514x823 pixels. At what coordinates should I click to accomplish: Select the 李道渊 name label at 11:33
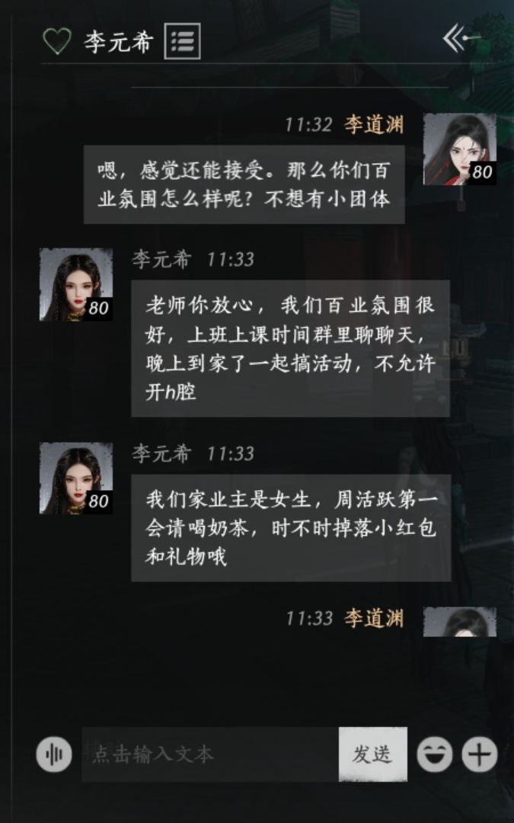373,619
